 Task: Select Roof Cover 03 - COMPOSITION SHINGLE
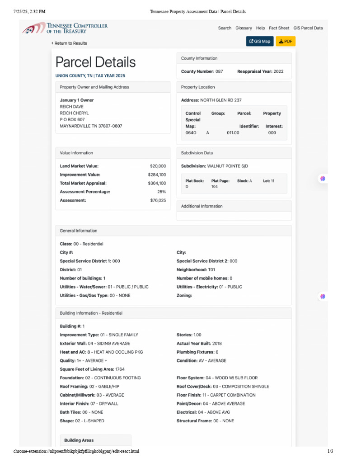[x=241, y=387]
